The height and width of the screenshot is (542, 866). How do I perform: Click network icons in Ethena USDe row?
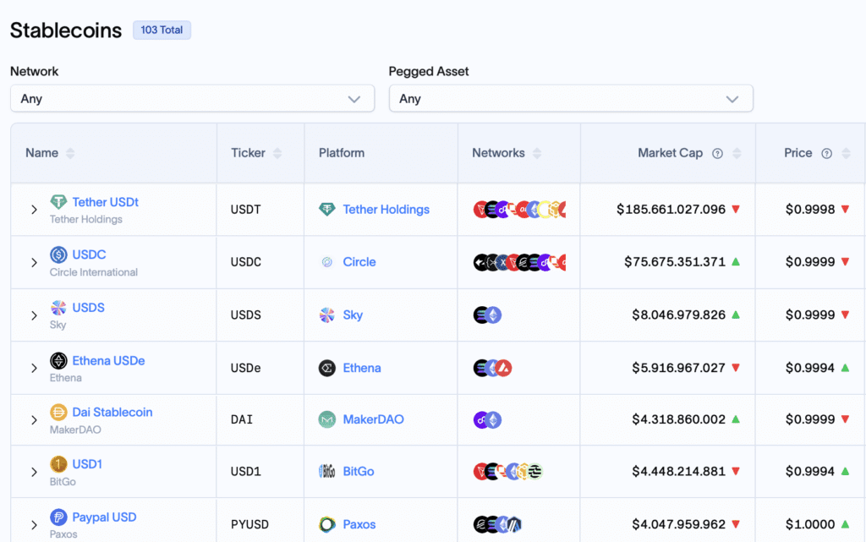[x=493, y=368]
